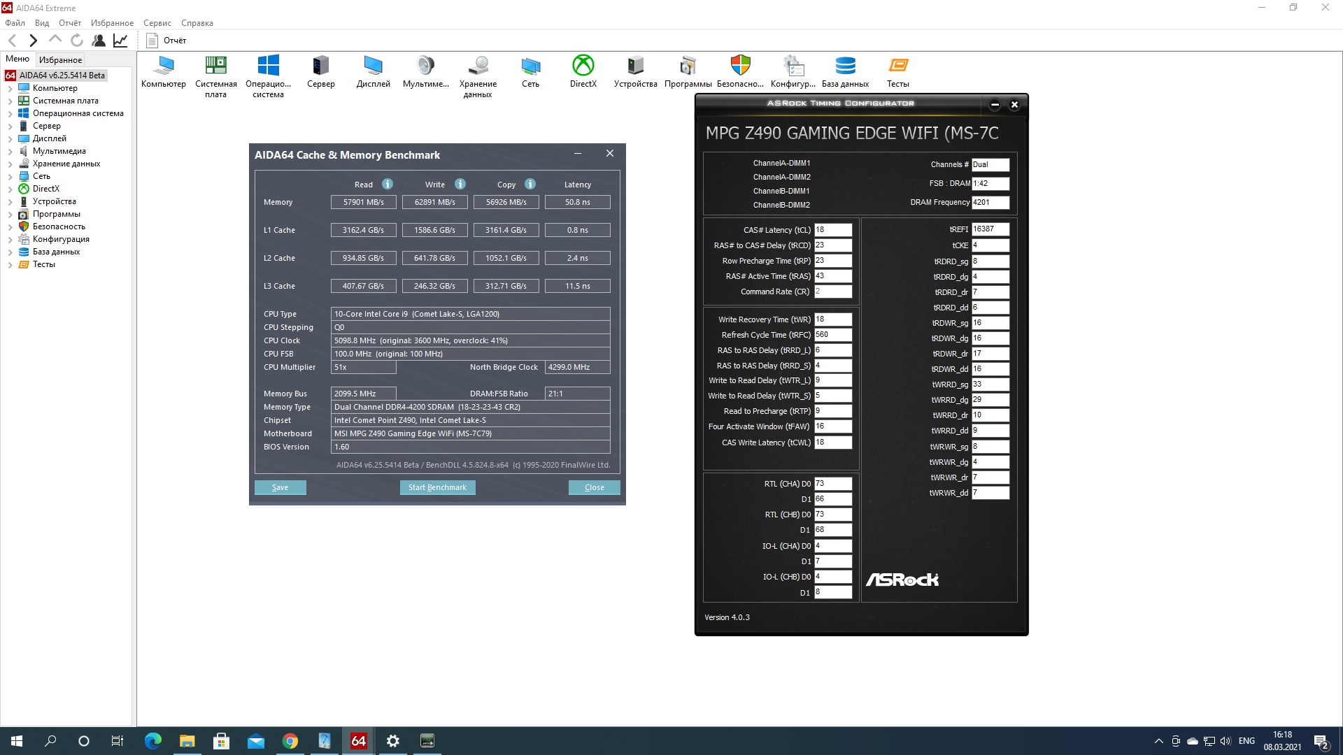Click the CAS# Latency tCL field
Image resolution: width=1343 pixels, height=755 pixels.
point(832,230)
